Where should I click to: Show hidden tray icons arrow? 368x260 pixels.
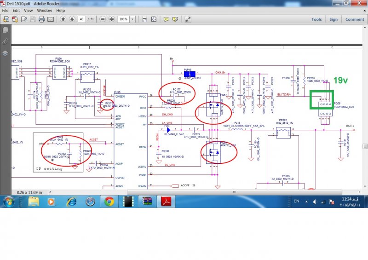tap(306, 202)
